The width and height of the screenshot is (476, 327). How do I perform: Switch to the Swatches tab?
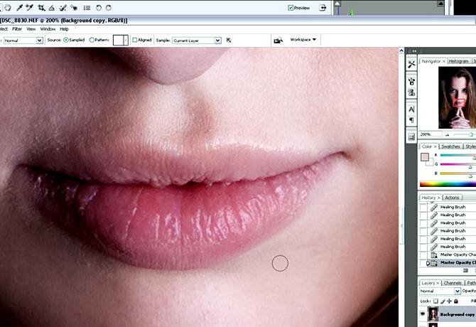452,146
